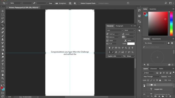Select the History Brush tool

point(2,43)
